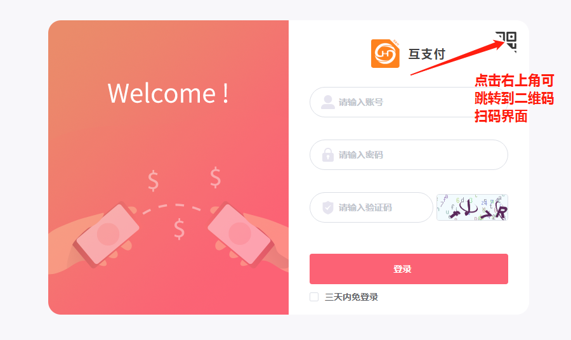Focus the 请输入密码 password field
The height and width of the screenshot is (340, 571).
pos(409,155)
